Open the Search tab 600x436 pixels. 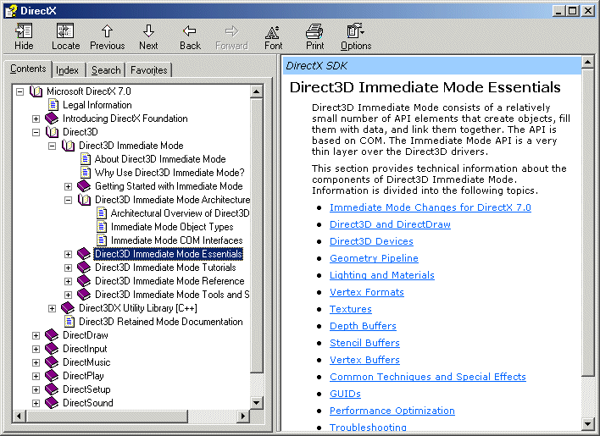[x=106, y=70]
